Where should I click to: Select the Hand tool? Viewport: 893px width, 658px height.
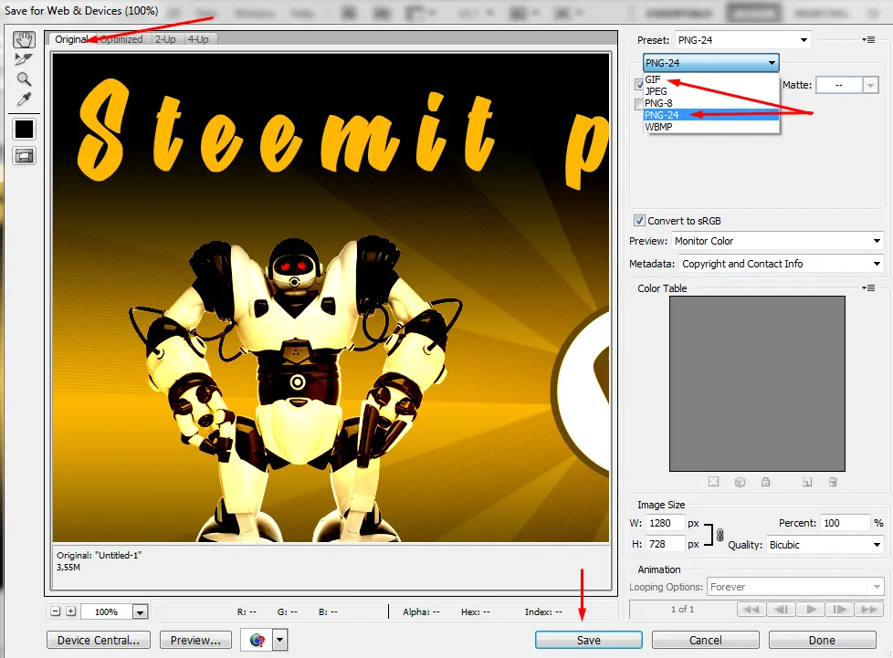pyautogui.click(x=24, y=39)
